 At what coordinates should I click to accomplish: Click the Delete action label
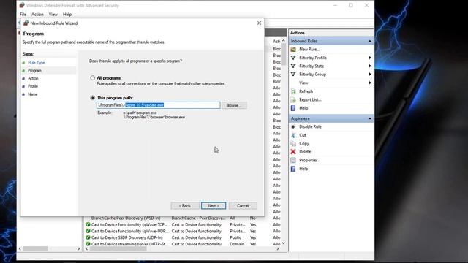[x=305, y=152]
